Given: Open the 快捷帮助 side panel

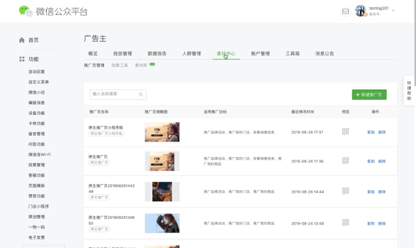Looking at the screenshot, I should coord(409,90).
